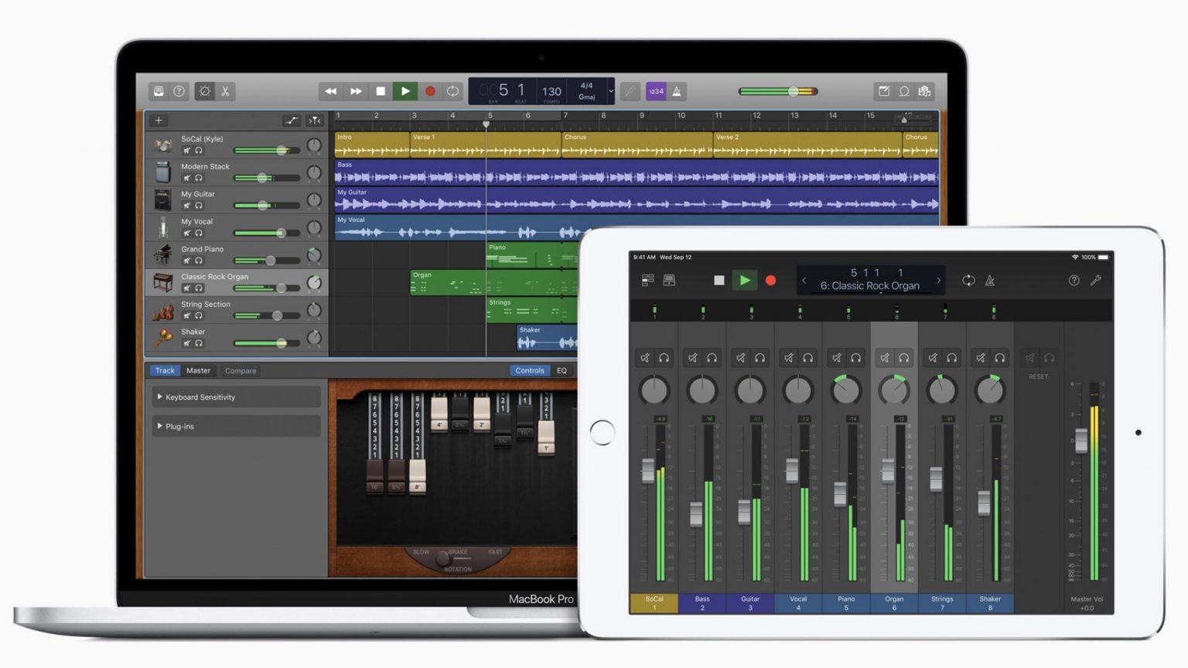Open the Notepad icon in toolbar

point(883,91)
